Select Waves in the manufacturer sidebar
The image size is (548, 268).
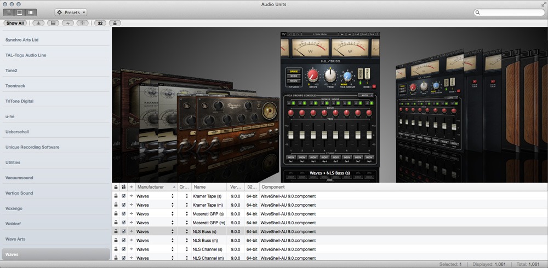(x=56, y=254)
